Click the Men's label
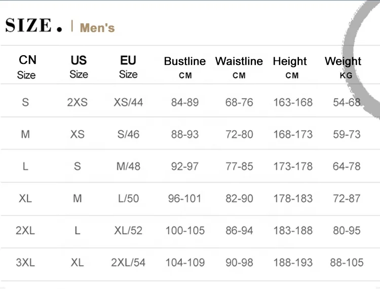This screenshot has height=289, width=380. pyautogui.click(x=97, y=27)
